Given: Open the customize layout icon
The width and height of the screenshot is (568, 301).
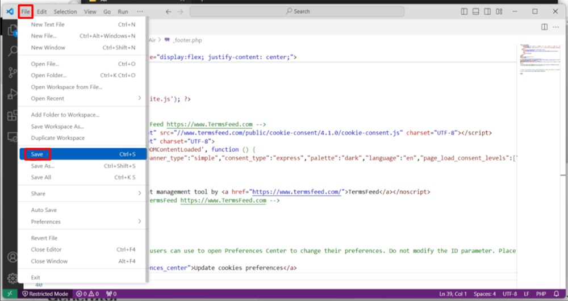Looking at the screenshot, I should 499,11.
